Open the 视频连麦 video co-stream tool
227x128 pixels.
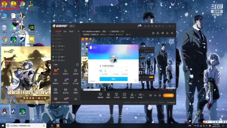pos(66,81)
